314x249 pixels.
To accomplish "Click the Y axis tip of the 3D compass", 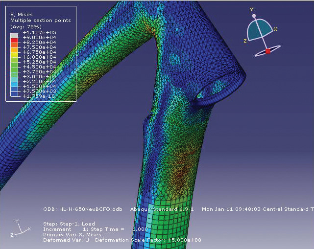I will click(254, 16).
